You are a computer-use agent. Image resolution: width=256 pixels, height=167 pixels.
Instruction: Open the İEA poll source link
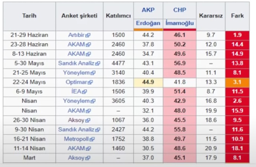pyautogui.click(x=79, y=92)
